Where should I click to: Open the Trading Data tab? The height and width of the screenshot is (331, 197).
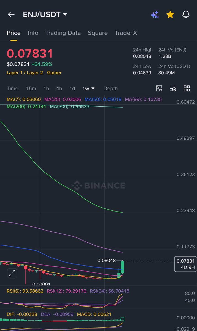click(63, 33)
